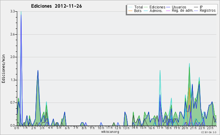Click the magenta Reg. de adm. legend line

(x=168, y=11)
